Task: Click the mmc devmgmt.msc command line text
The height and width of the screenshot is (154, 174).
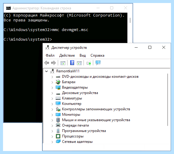Action: point(70,30)
